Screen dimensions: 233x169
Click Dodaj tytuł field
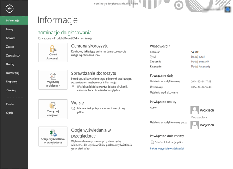(x=197, y=57)
